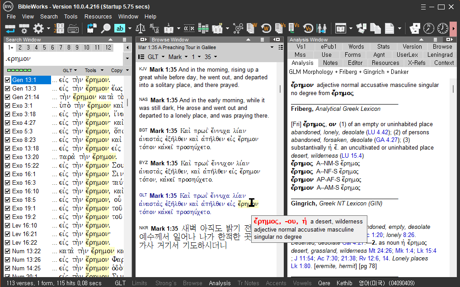Open the Mar 1:35 section heading dropdown
Image resolution: width=460 pixels, height=287 pixels.
click(272, 47)
